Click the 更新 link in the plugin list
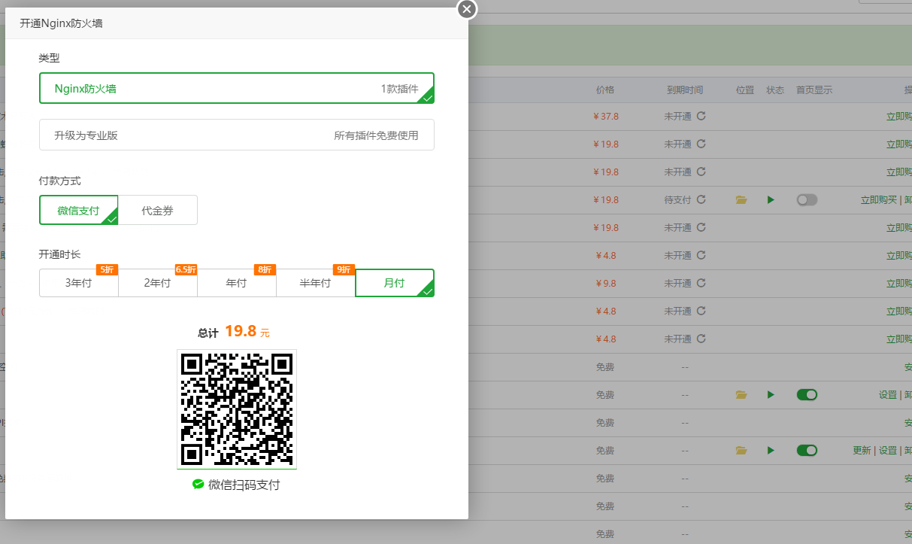This screenshot has width=912, height=544. point(862,450)
